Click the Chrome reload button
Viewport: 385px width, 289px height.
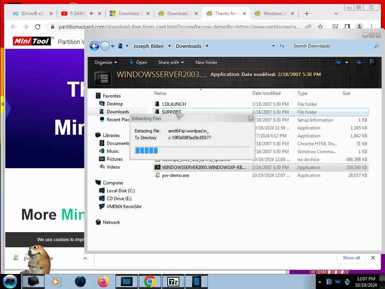pyautogui.click(x=38, y=27)
